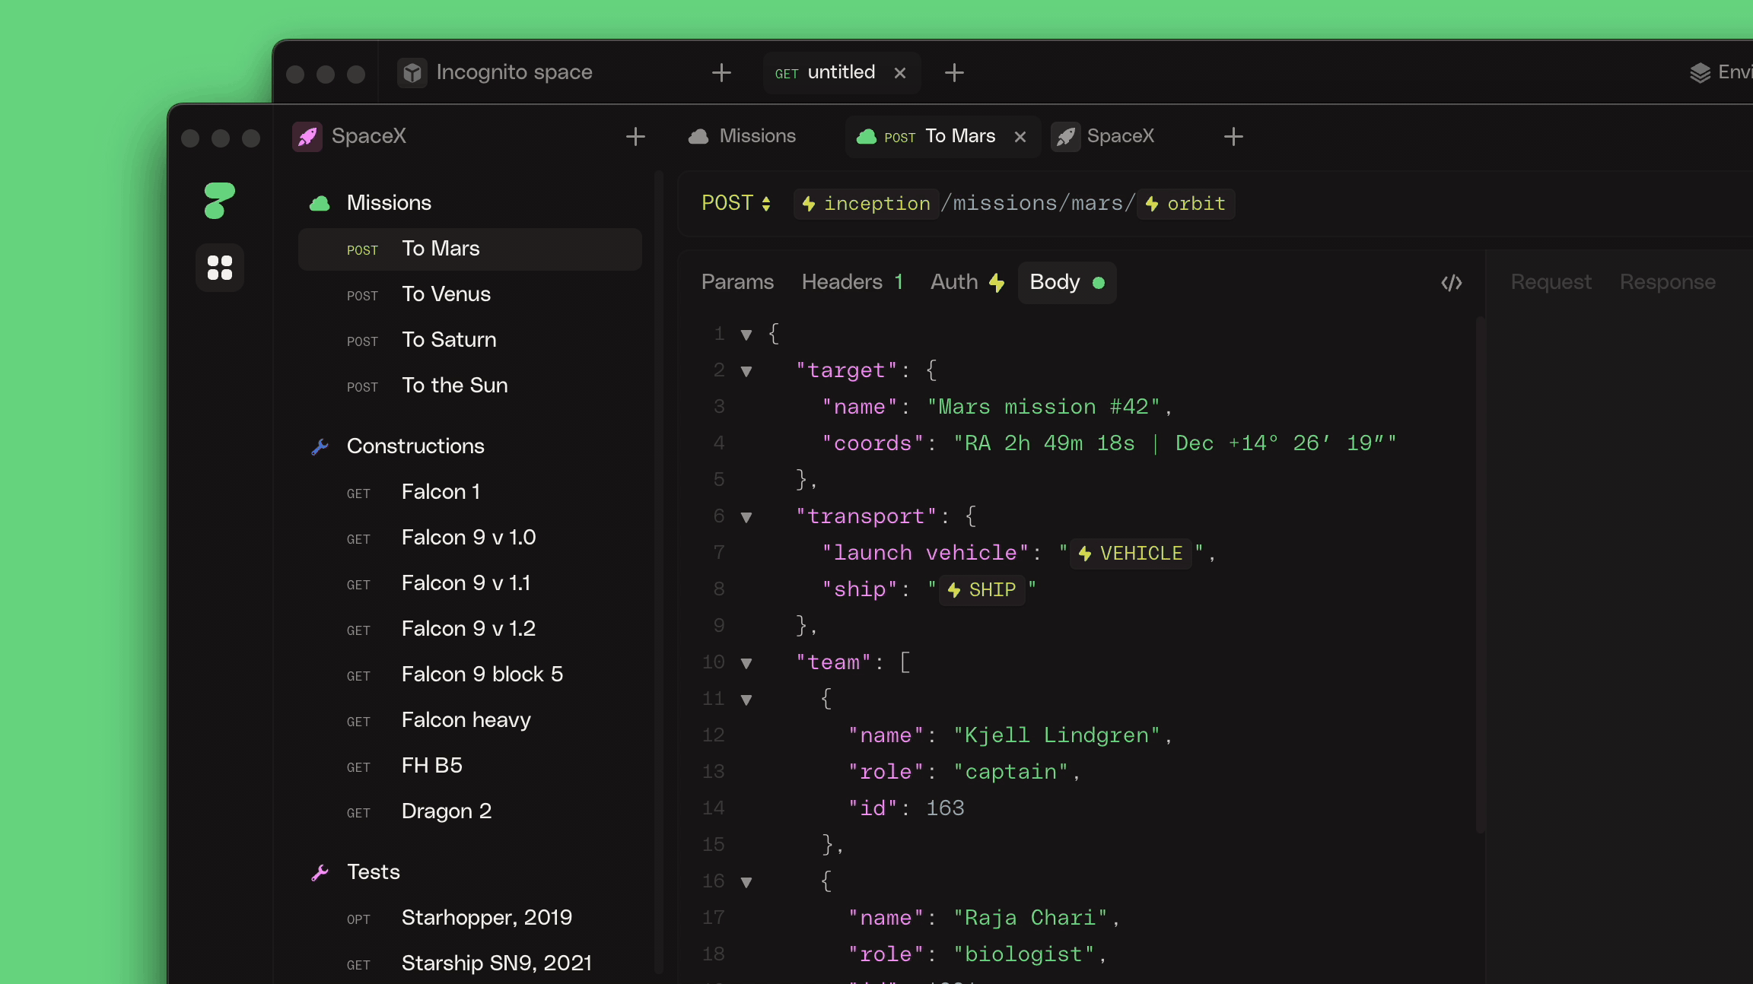1753x984 pixels.
Task: Click the green Hoppscotch-style logo in sidebar
Action: coord(219,201)
